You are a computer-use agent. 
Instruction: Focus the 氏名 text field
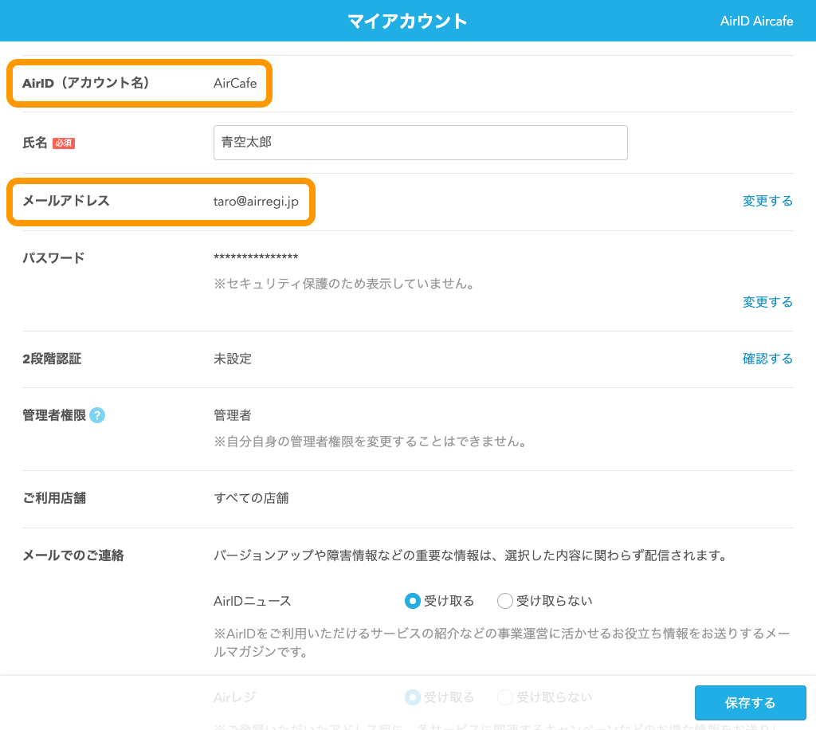tap(420, 143)
